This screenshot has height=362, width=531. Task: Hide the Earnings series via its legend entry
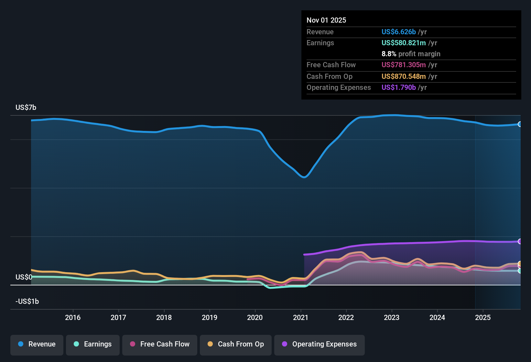(93, 345)
